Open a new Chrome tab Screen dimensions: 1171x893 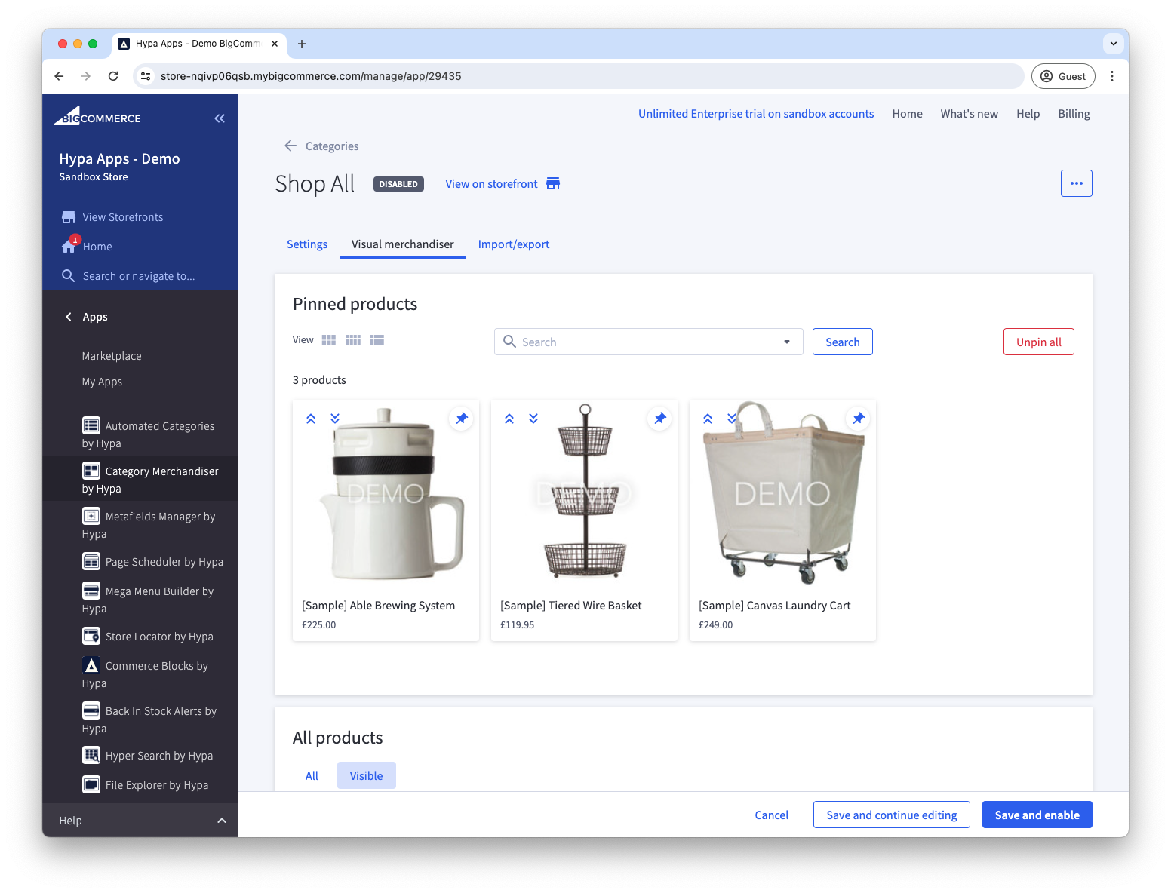pos(302,44)
